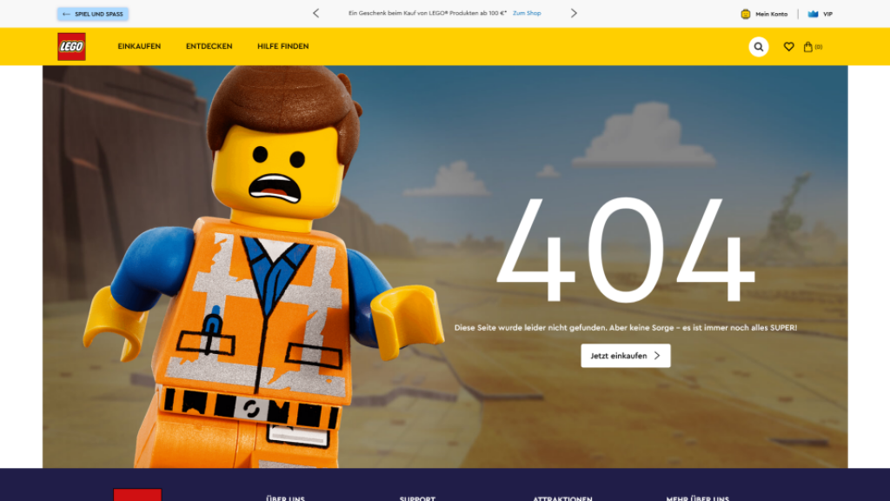Click the footer Attraktionen heading
This screenshot has width=890, height=501.
point(562,498)
